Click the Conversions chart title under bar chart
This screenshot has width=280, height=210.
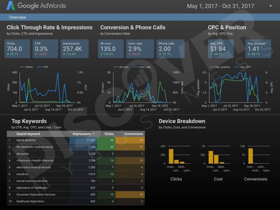[x=256, y=179]
